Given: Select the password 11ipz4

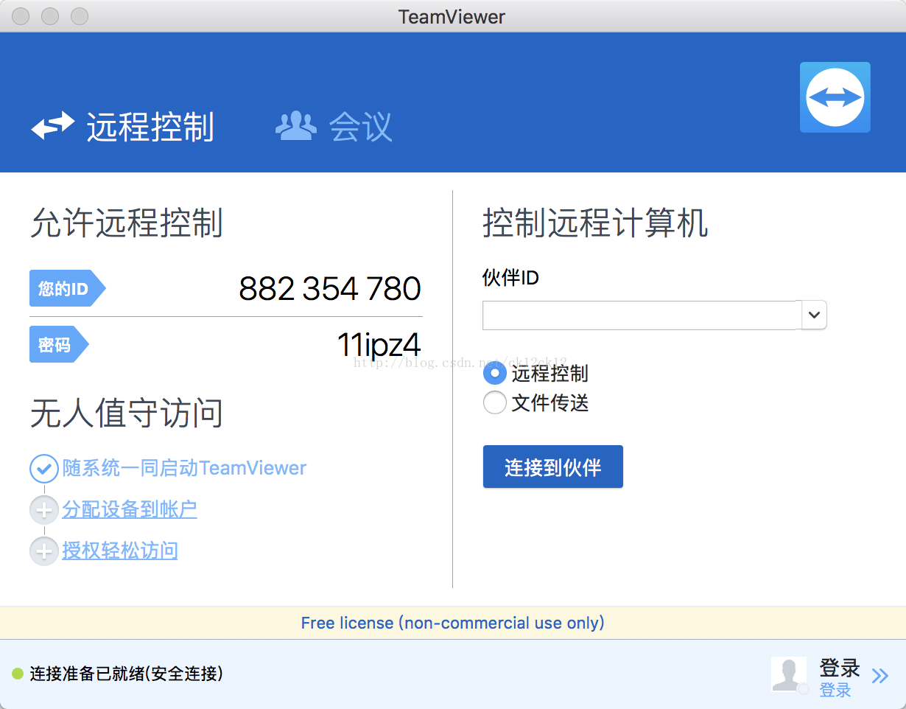Looking at the screenshot, I should point(379,344).
